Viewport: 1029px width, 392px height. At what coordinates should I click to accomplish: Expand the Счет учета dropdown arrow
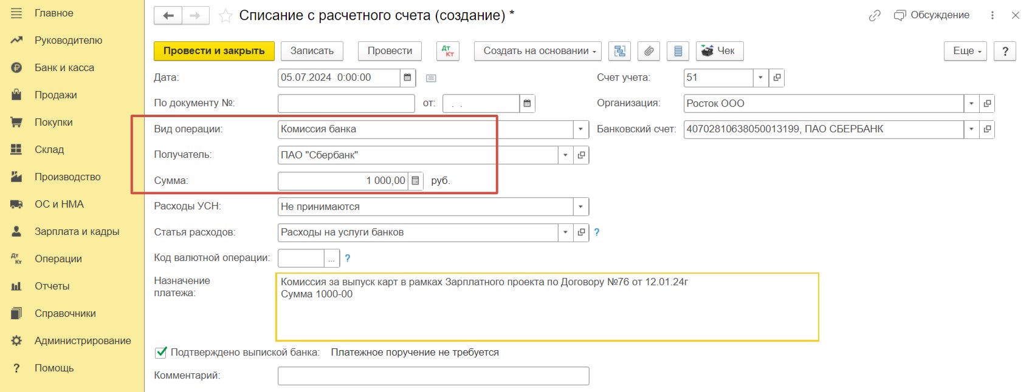760,78
